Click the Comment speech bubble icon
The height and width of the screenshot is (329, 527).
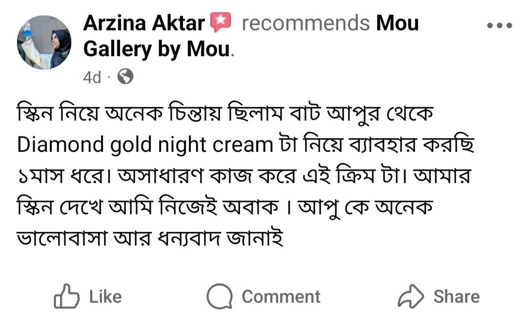click(x=218, y=297)
